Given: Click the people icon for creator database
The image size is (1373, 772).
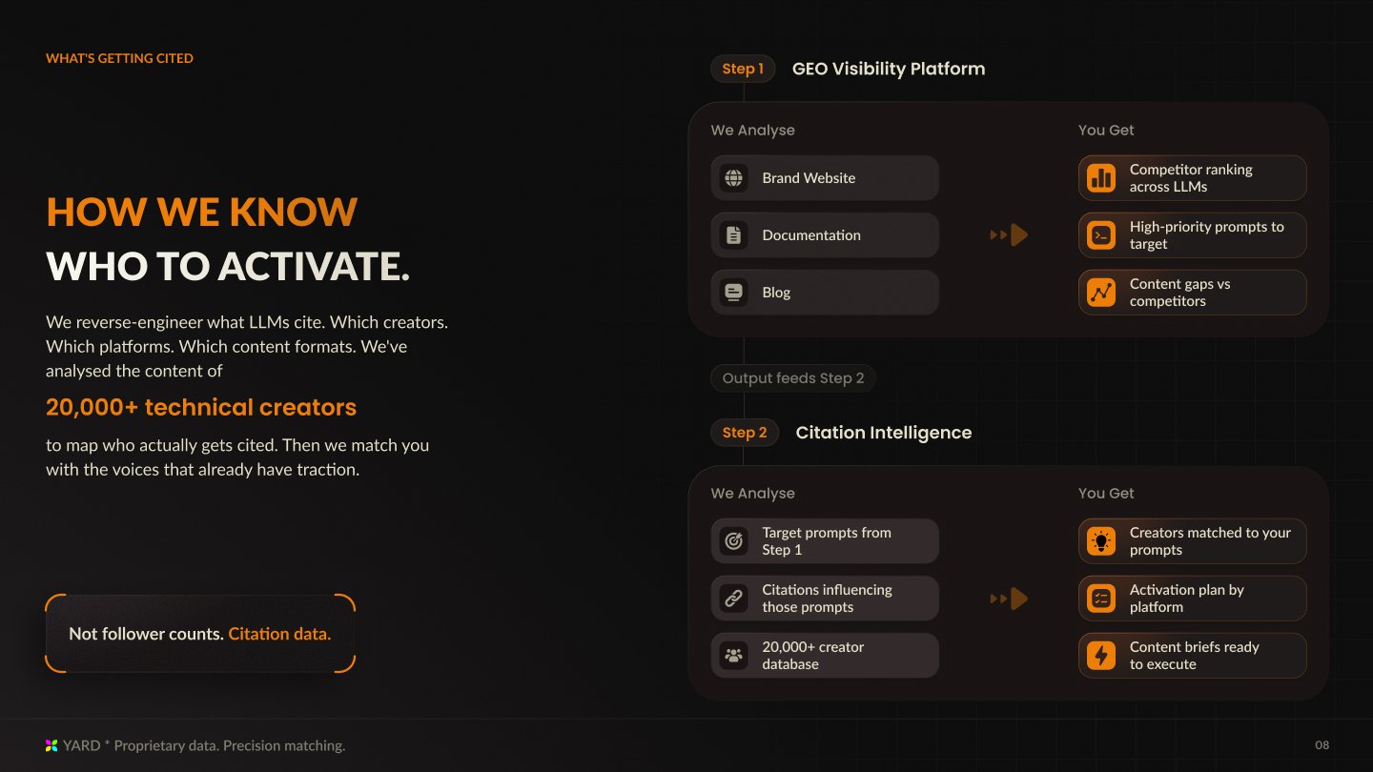Looking at the screenshot, I should (733, 656).
